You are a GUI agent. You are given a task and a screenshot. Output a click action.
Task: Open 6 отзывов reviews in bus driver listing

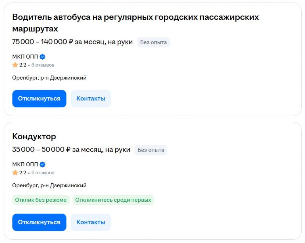43,65
